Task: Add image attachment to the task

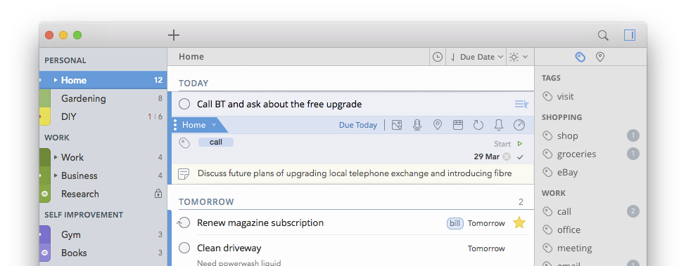Action: point(397,125)
